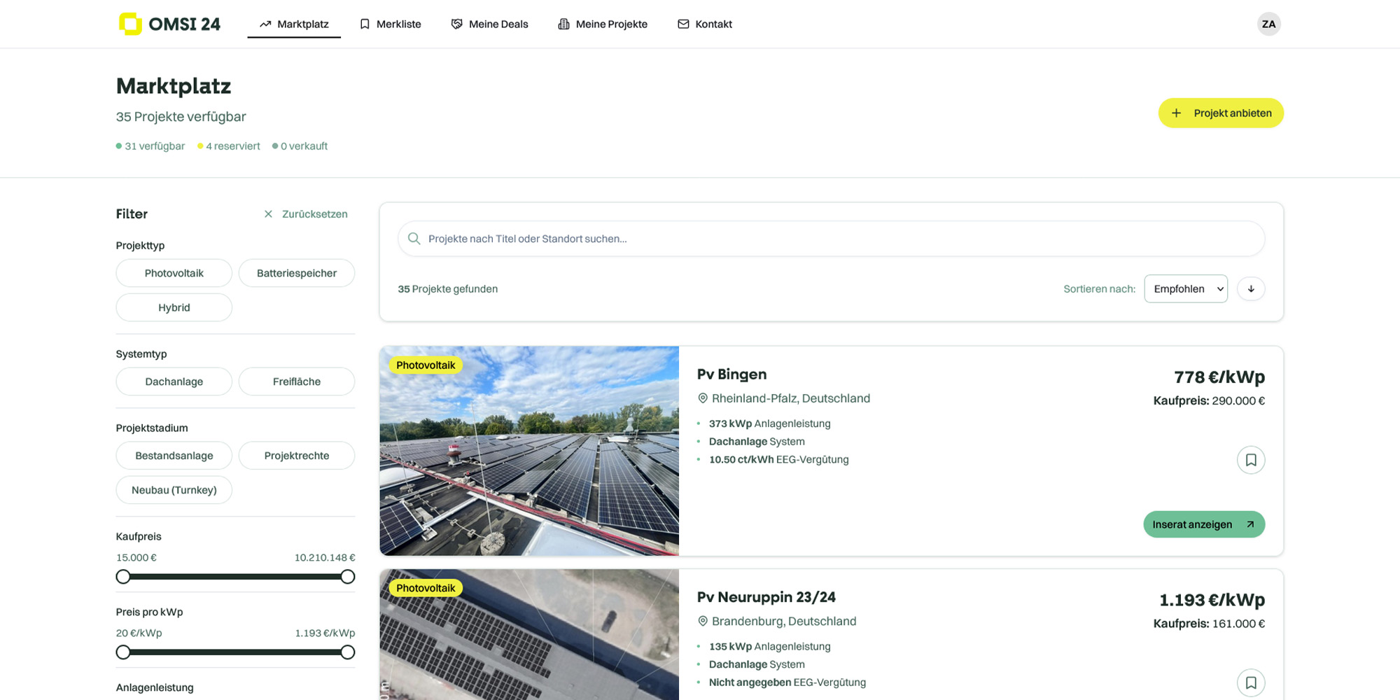This screenshot has height=700, width=1400.
Task: Open the Kontakt page link
Action: pyautogui.click(x=704, y=24)
